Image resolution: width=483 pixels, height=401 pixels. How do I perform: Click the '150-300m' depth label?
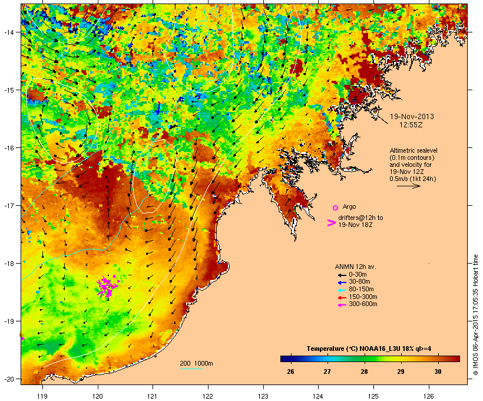(363, 297)
